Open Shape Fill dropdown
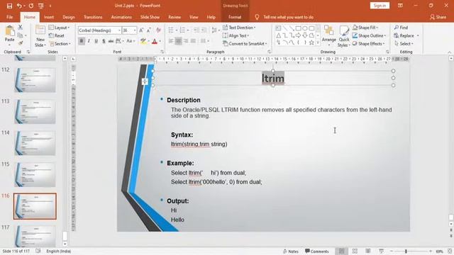 [x=365, y=28]
